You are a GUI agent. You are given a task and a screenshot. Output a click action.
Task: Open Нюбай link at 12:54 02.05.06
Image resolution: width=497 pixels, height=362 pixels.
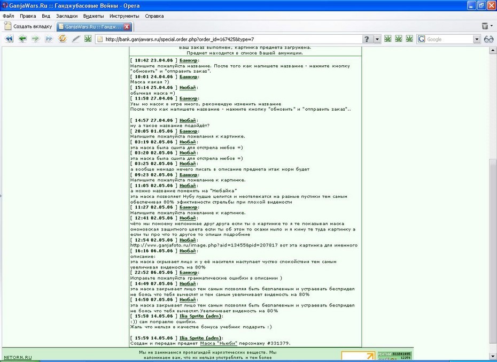point(188,240)
